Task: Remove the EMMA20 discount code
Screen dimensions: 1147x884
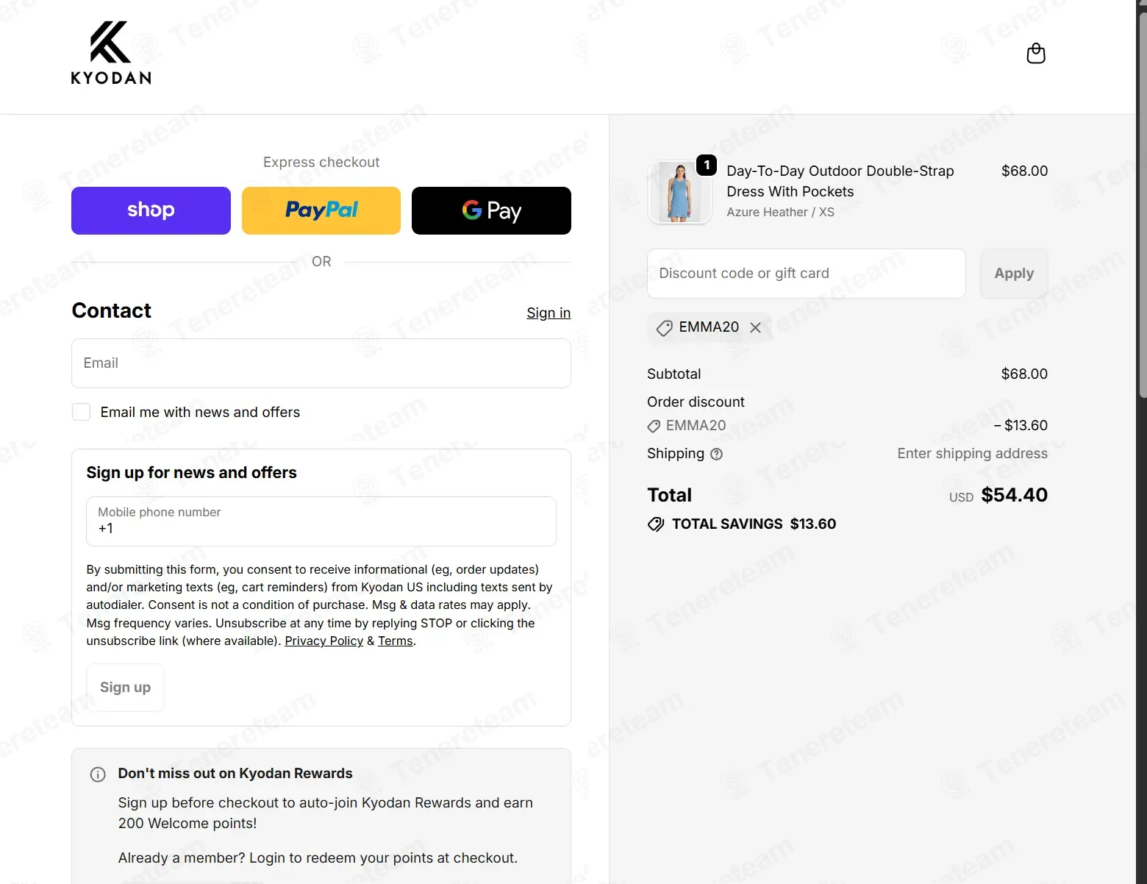Action: tap(755, 327)
